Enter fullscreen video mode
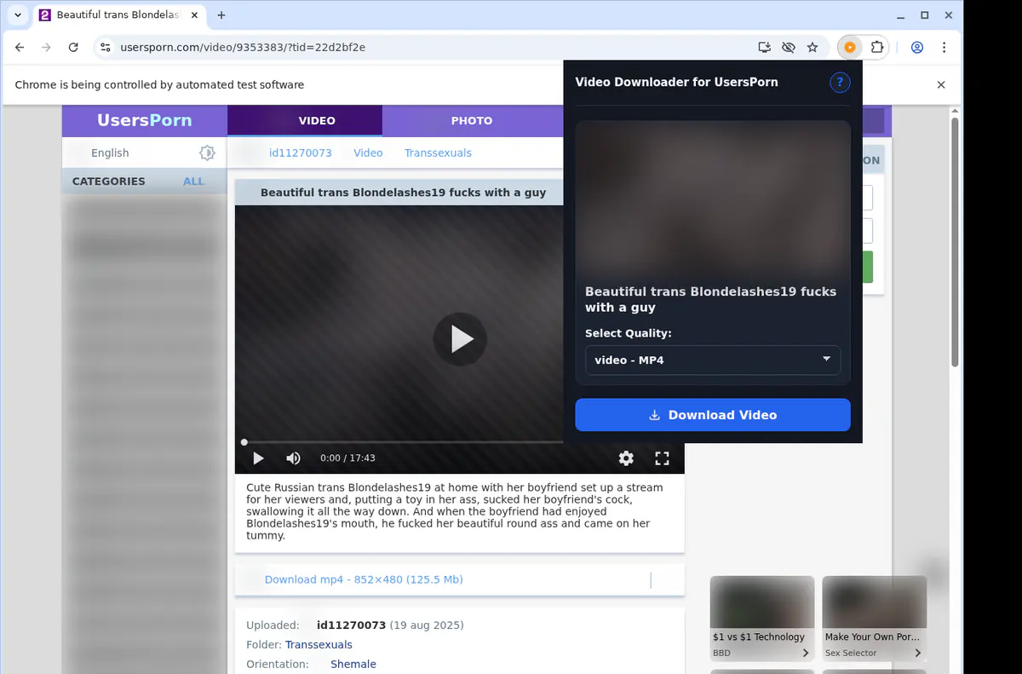 point(662,458)
